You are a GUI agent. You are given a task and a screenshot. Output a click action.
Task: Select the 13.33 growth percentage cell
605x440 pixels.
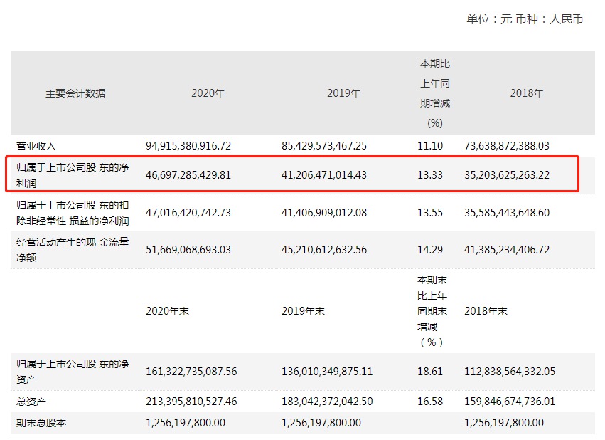(431, 174)
